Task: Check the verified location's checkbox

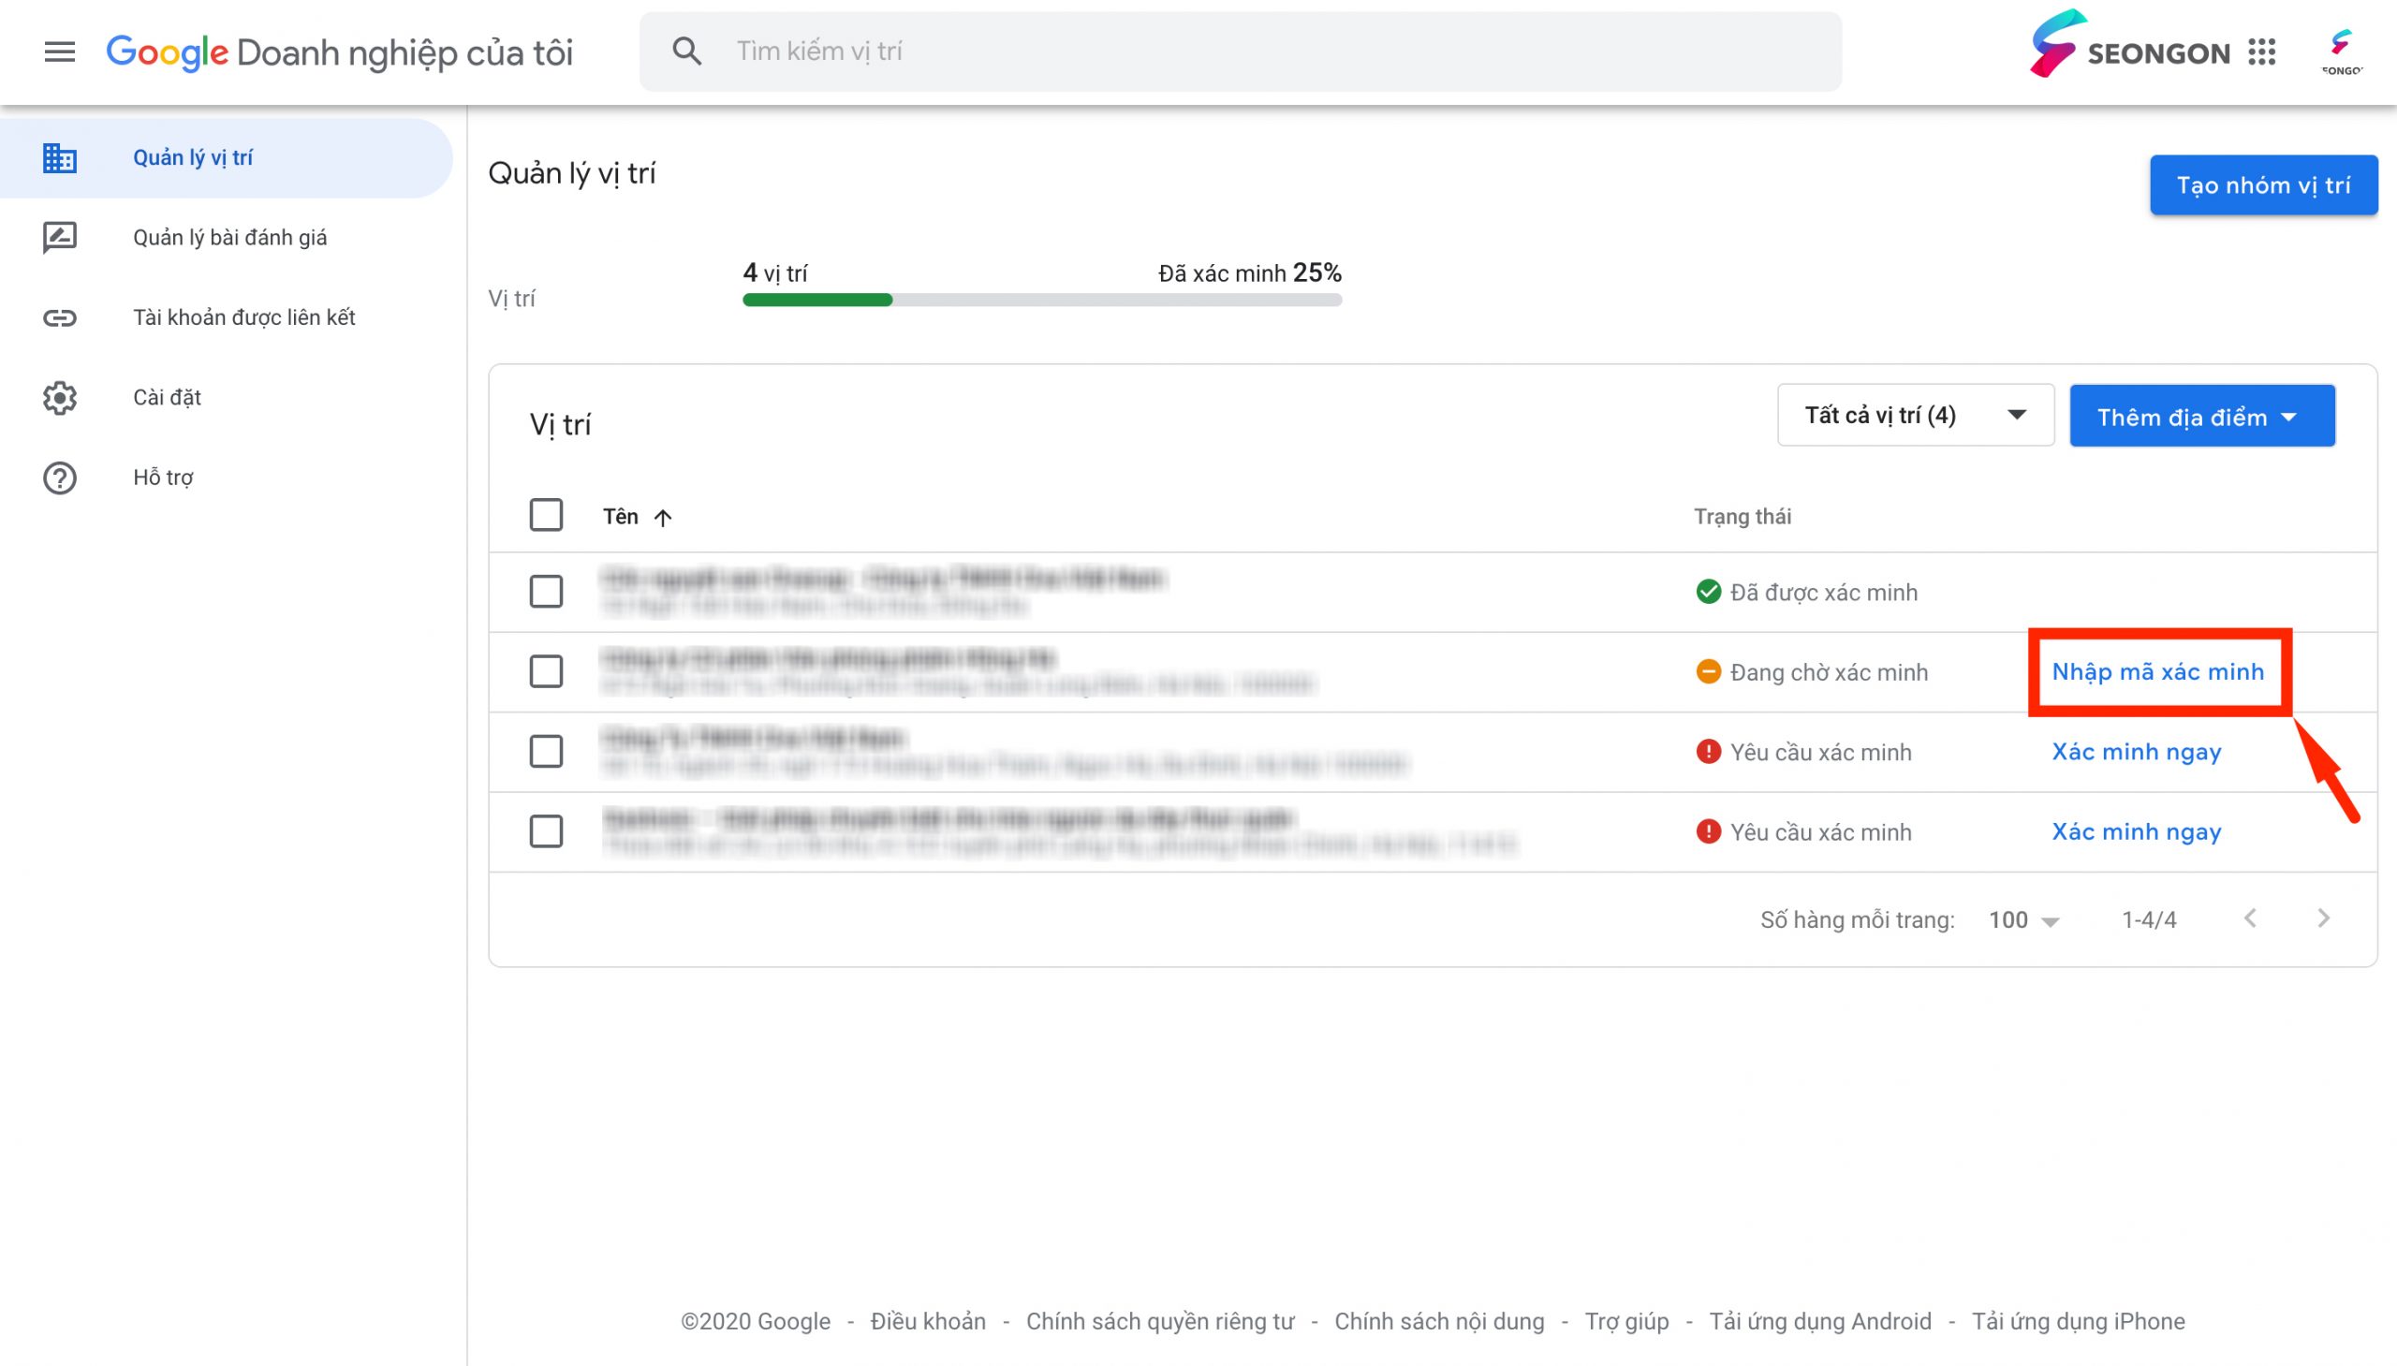Action: coord(546,592)
